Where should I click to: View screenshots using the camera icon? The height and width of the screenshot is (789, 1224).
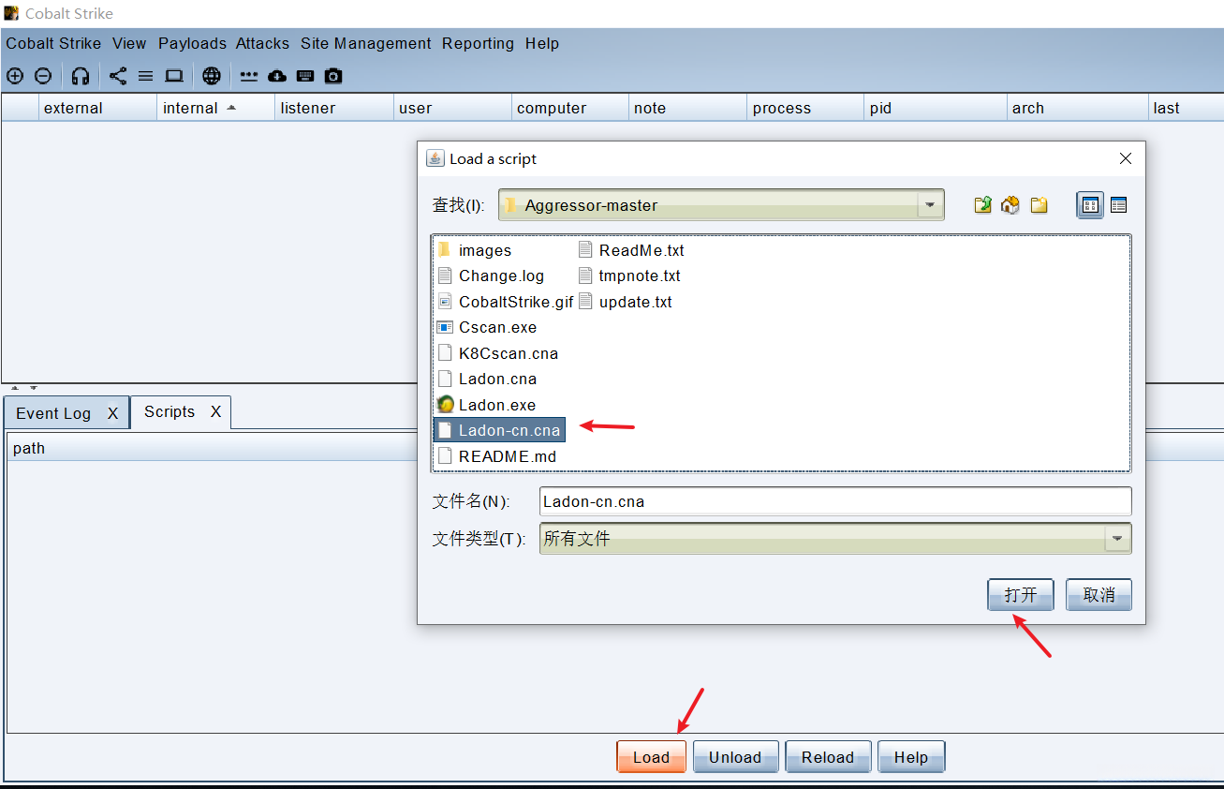(333, 76)
